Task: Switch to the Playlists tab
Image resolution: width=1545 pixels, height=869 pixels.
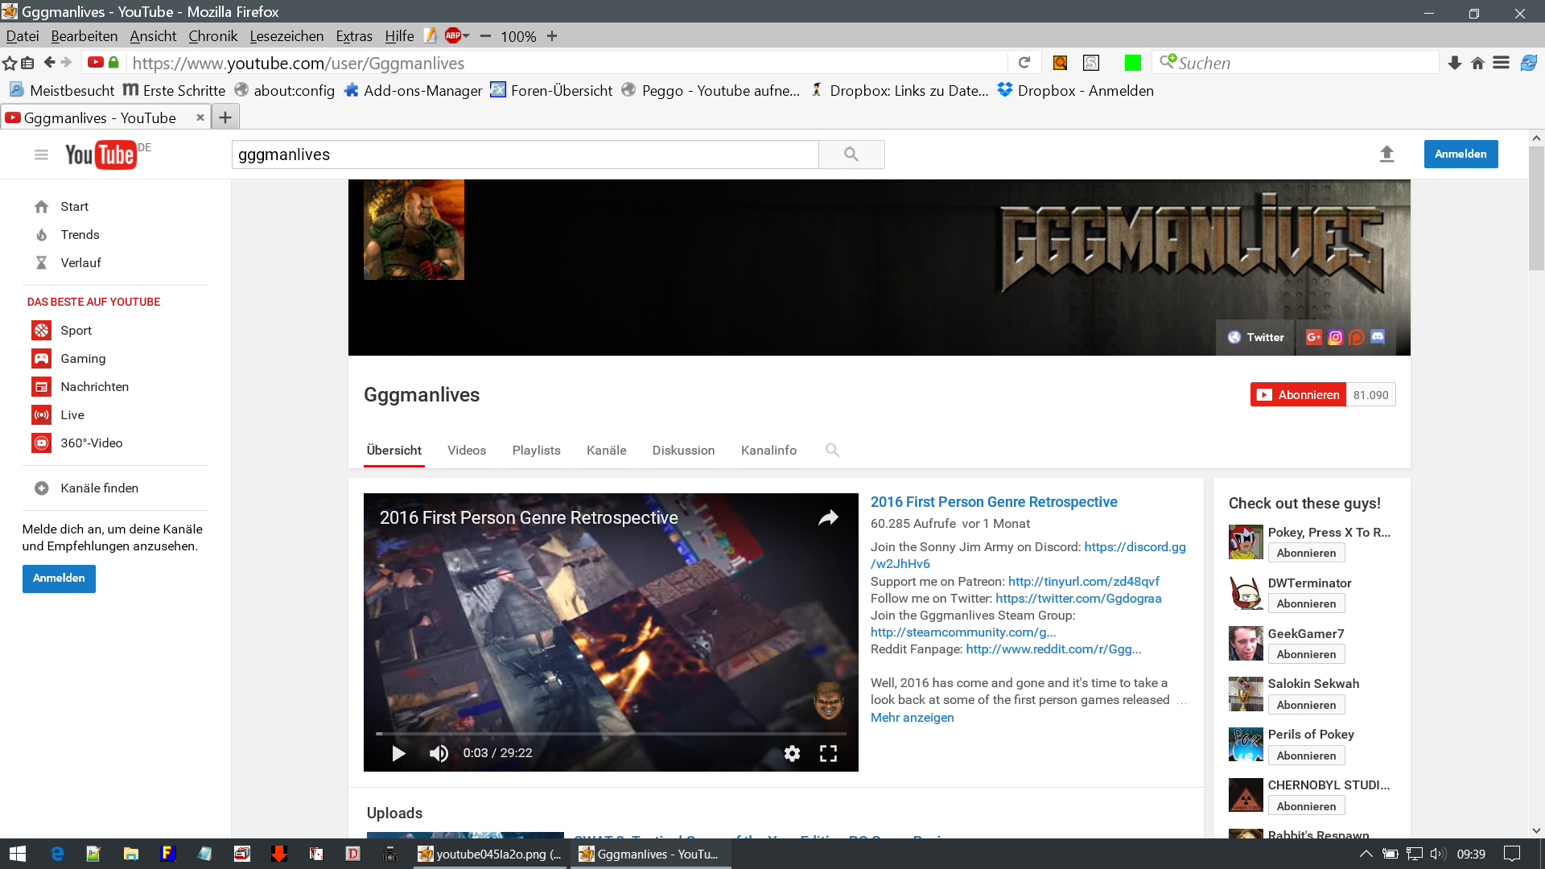Action: 536,450
